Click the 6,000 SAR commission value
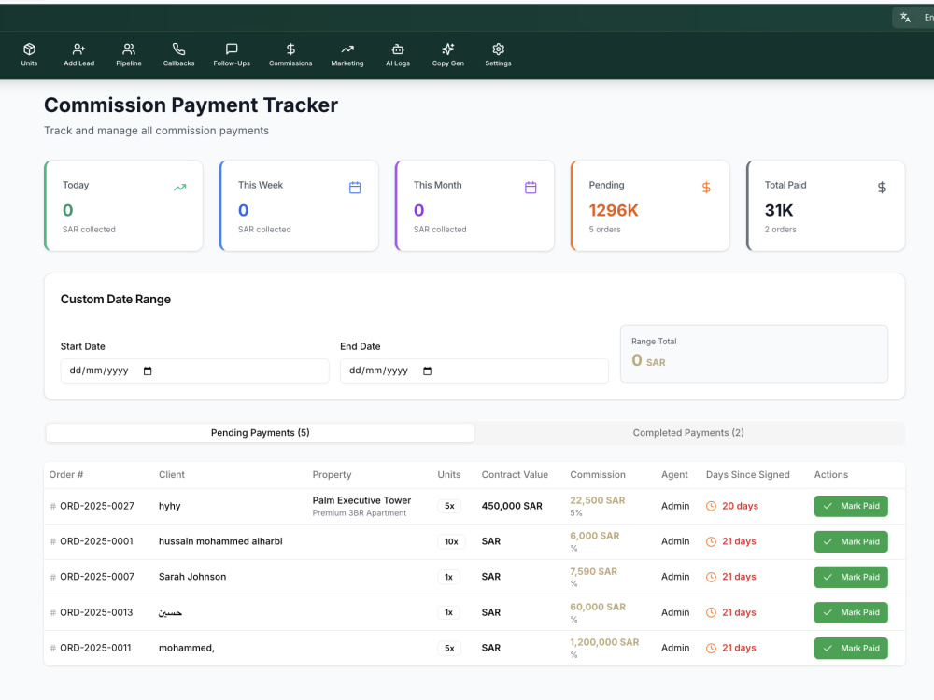The width and height of the screenshot is (934, 700). (x=594, y=536)
